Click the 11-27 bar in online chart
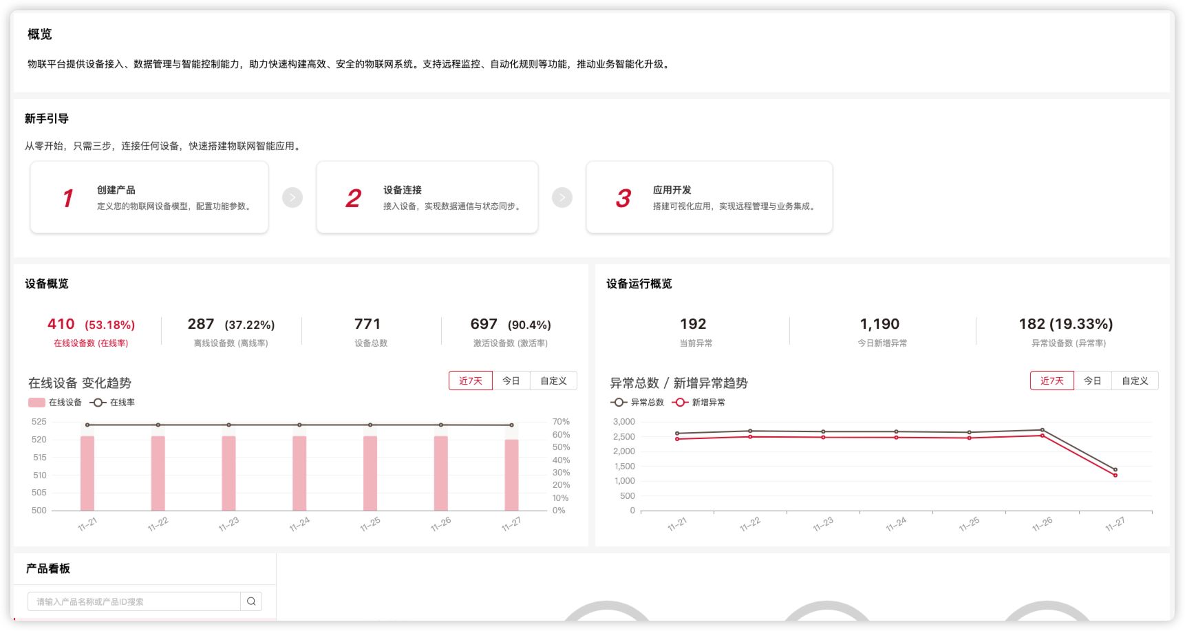This screenshot has height=631, width=1185. 511,475
